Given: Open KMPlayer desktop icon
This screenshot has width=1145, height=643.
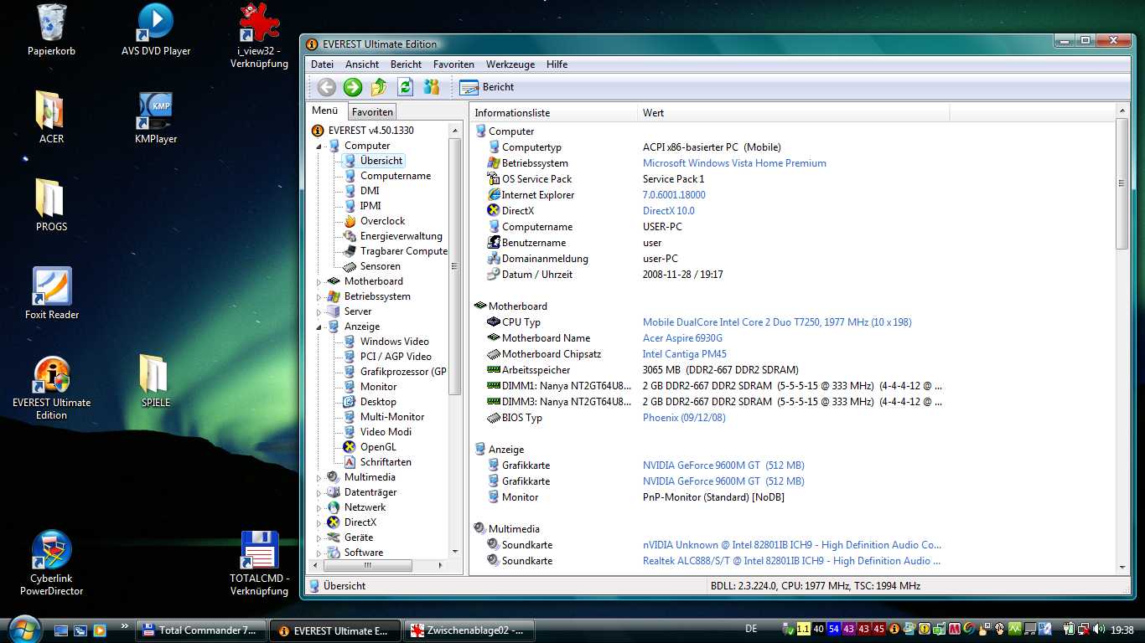Looking at the screenshot, I should pyautogui.click(x=156, y=118).
